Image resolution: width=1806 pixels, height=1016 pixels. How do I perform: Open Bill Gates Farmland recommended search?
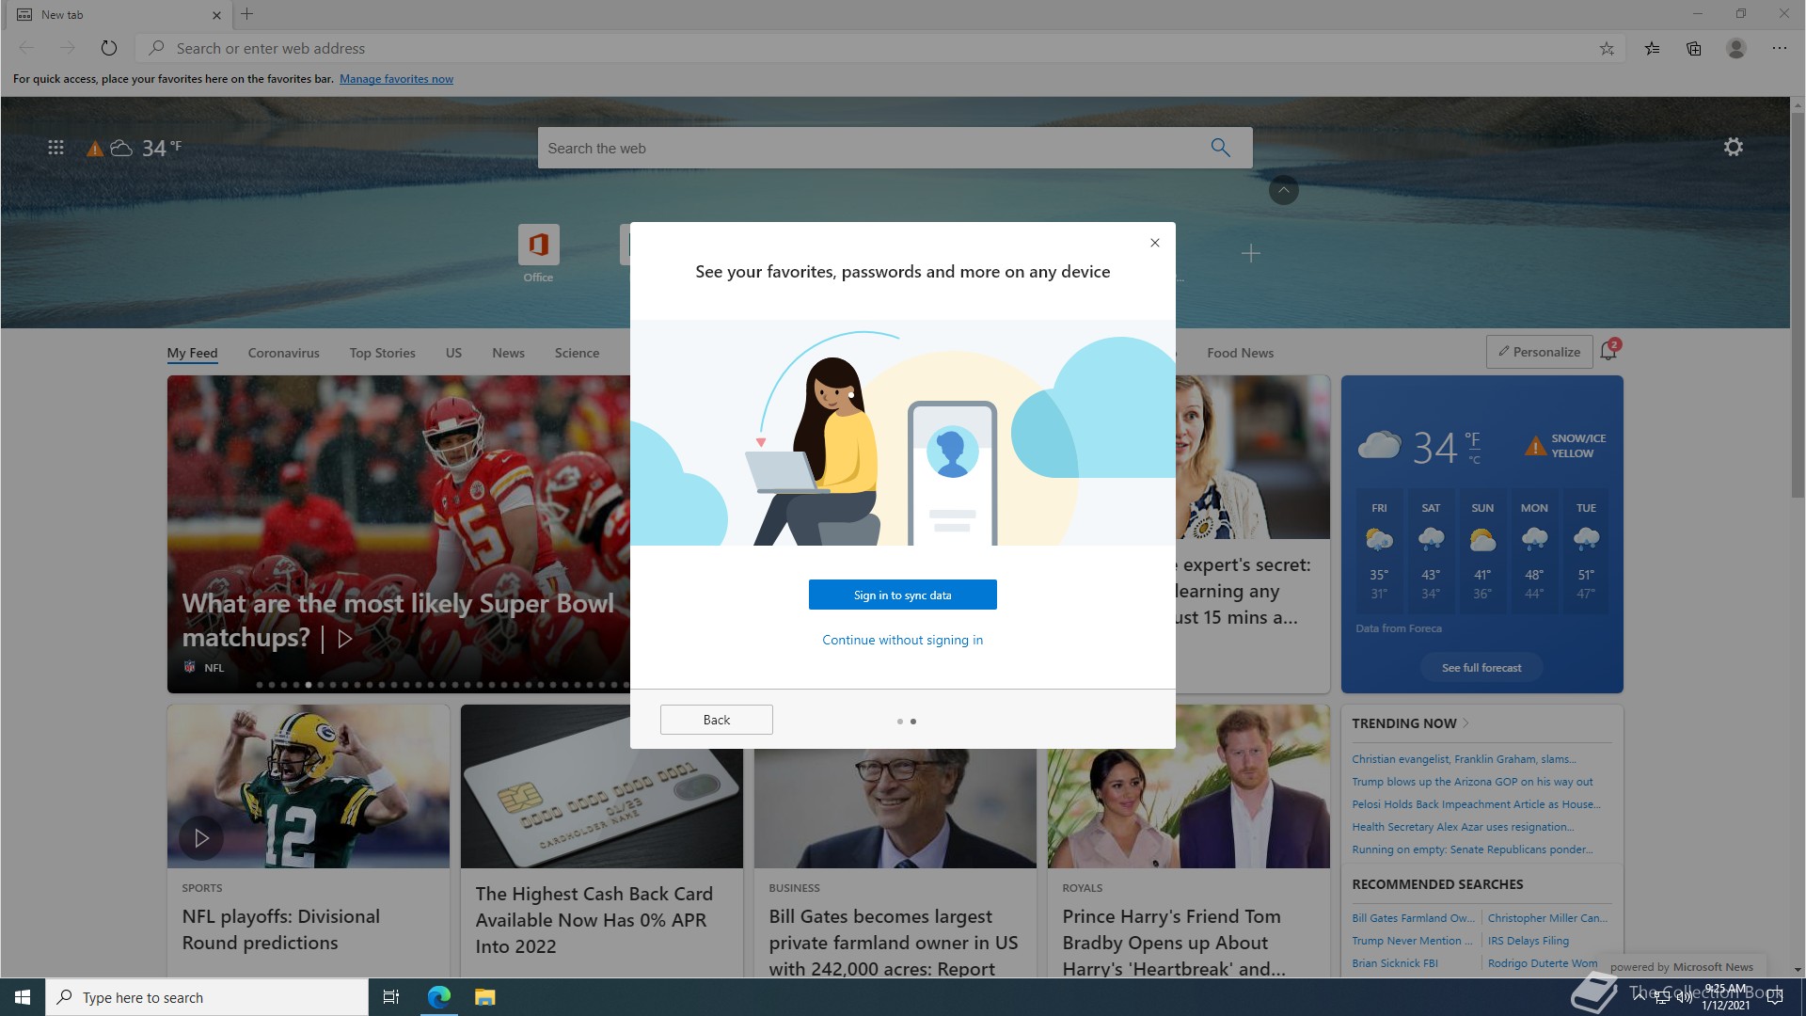1413,918
